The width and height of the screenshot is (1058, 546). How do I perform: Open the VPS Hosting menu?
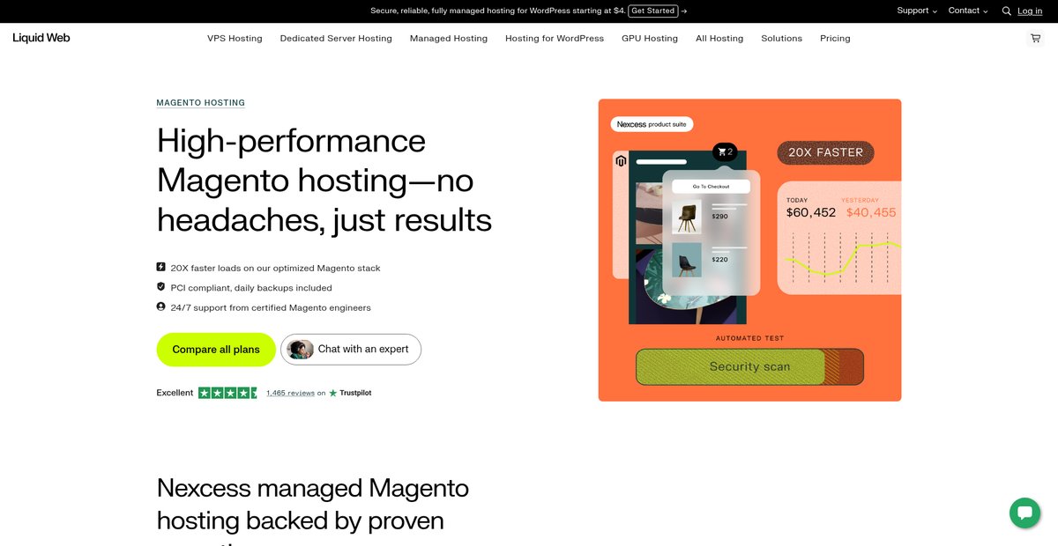coord(235,38)
